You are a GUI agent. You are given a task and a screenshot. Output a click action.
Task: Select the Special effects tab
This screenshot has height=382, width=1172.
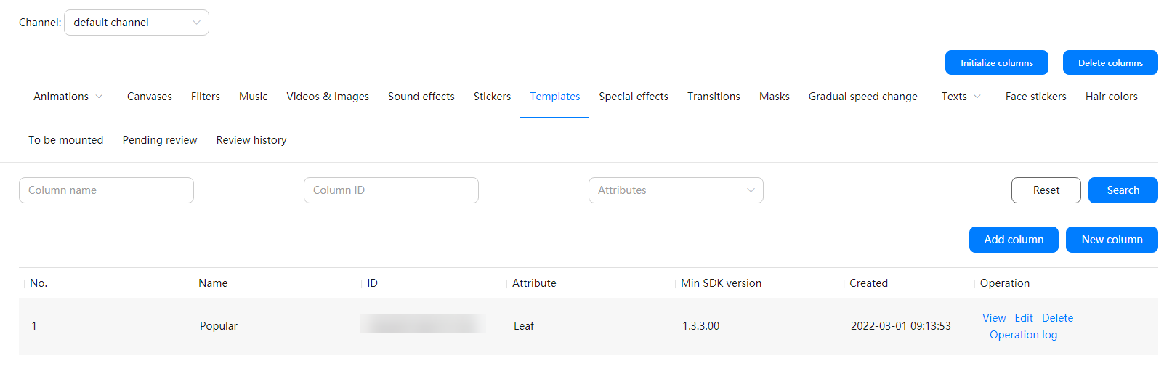(x=633, y=97)
